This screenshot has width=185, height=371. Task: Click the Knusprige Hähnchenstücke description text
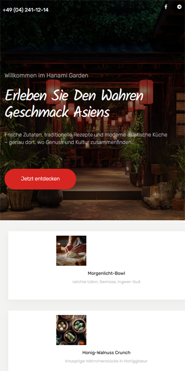pos(106,361)
